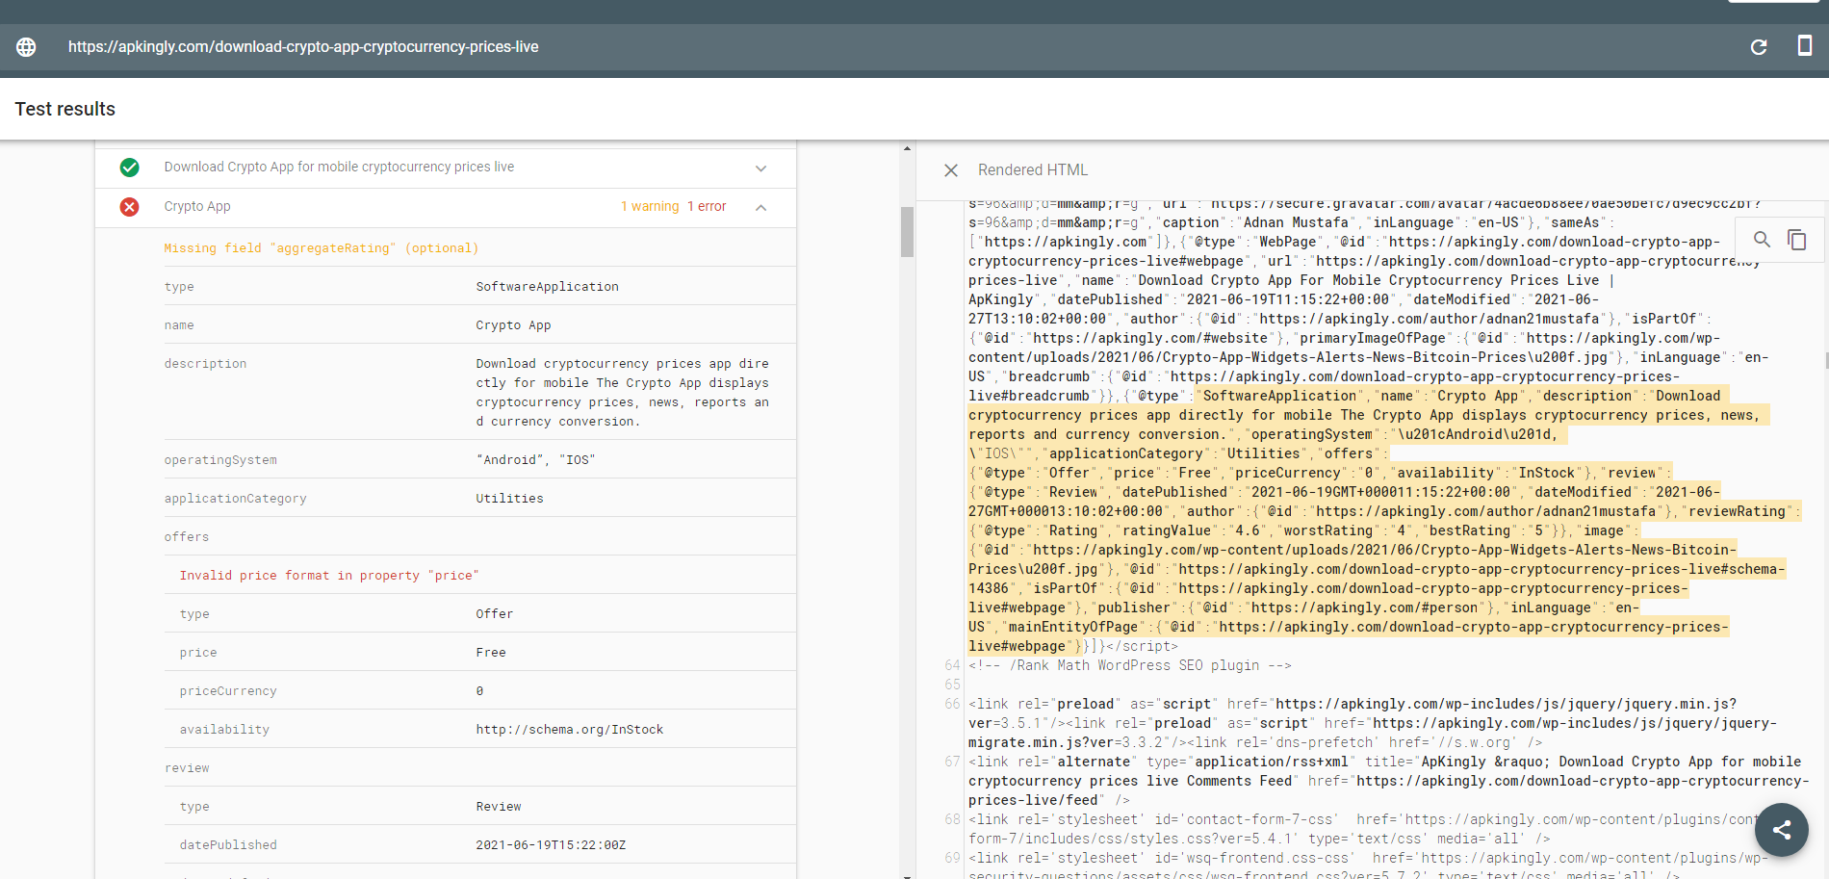Select the '1 error' label
Image resolution: width=1829 pixels, height=879 pixels.
[x=707, y=207]
